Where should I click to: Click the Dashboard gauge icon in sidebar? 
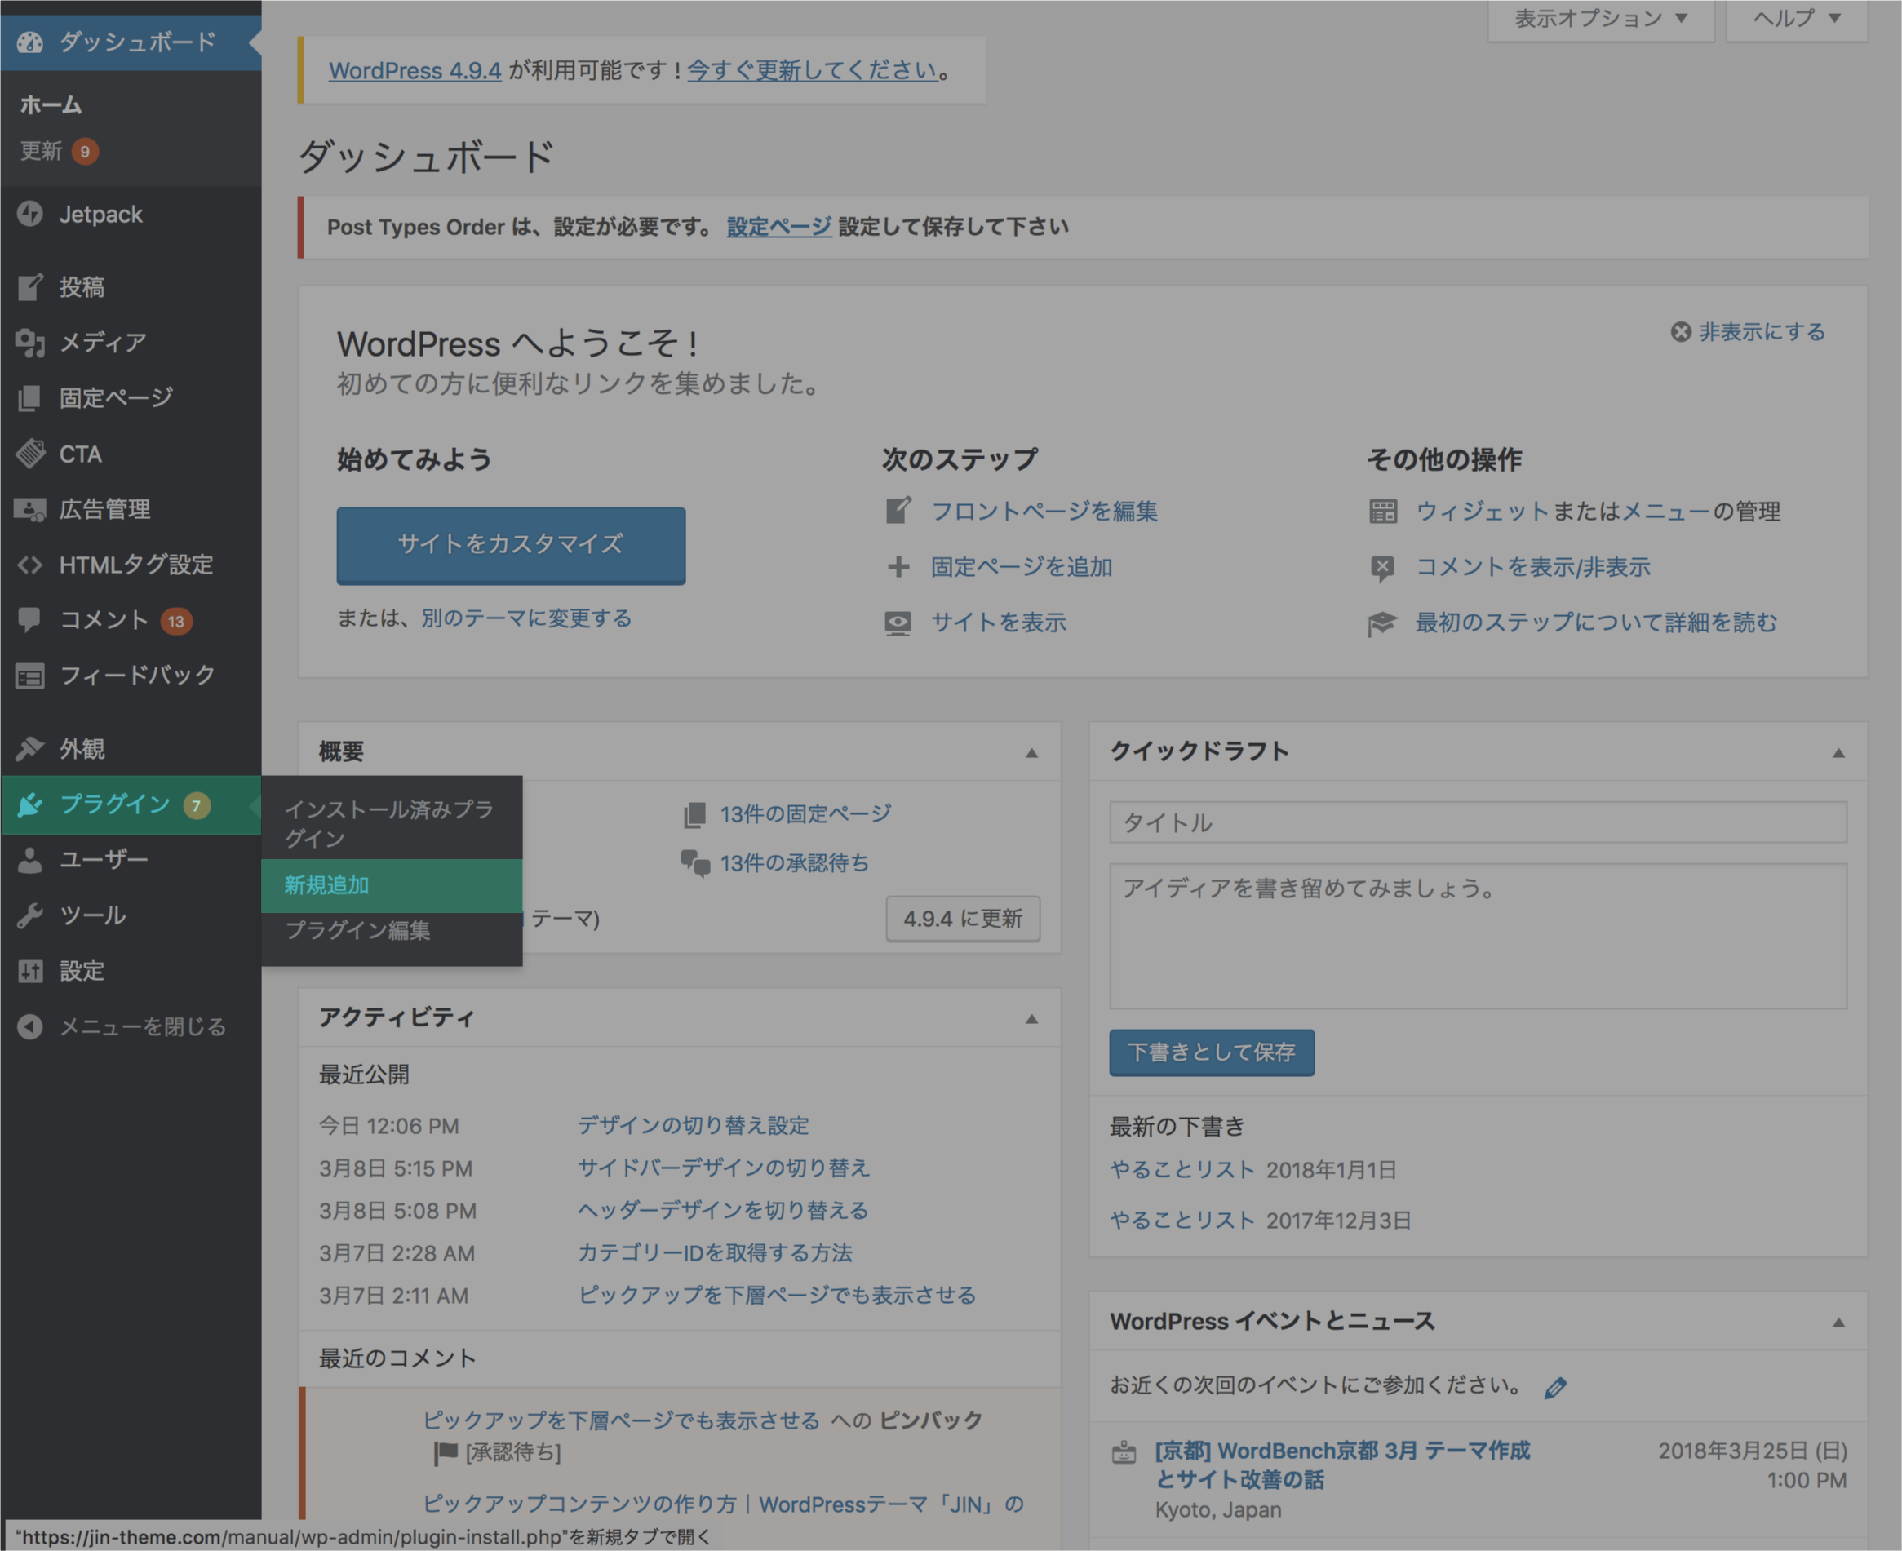point(29,42)
